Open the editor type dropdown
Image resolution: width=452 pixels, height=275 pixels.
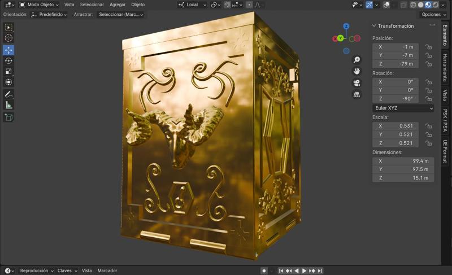click(10, 5)
